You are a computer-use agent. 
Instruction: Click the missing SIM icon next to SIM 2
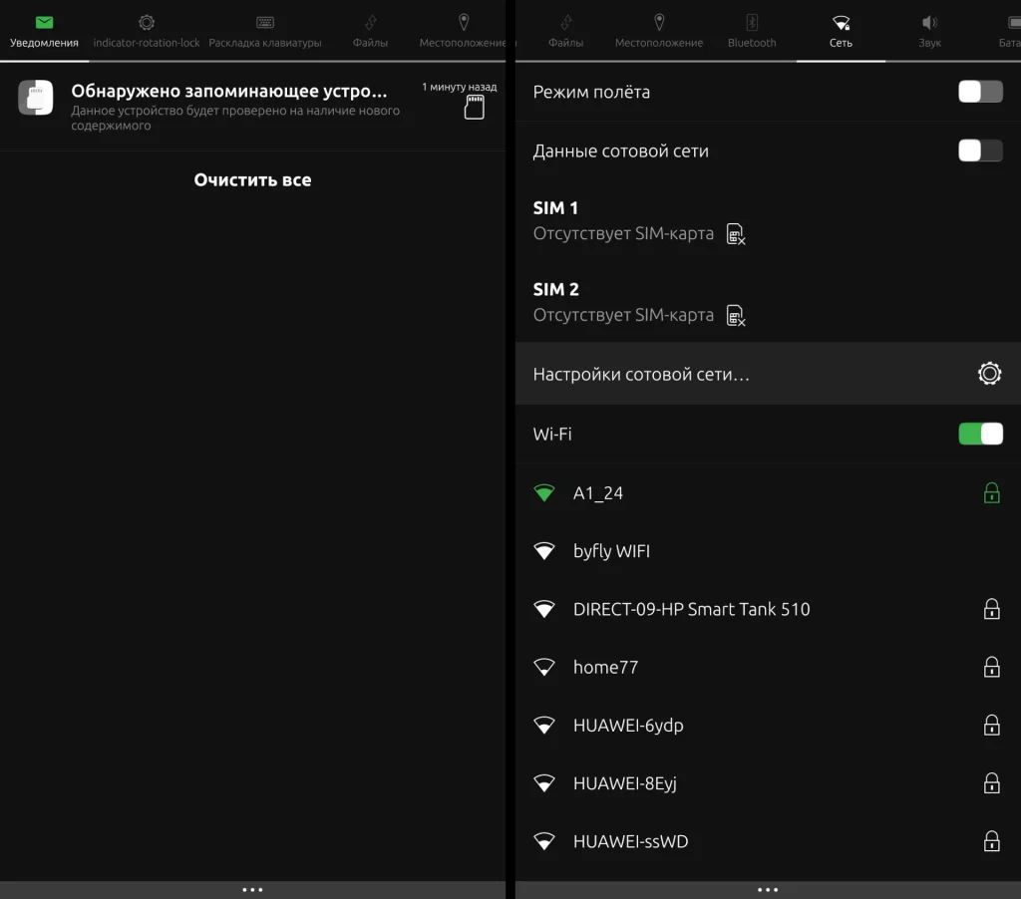736,315
